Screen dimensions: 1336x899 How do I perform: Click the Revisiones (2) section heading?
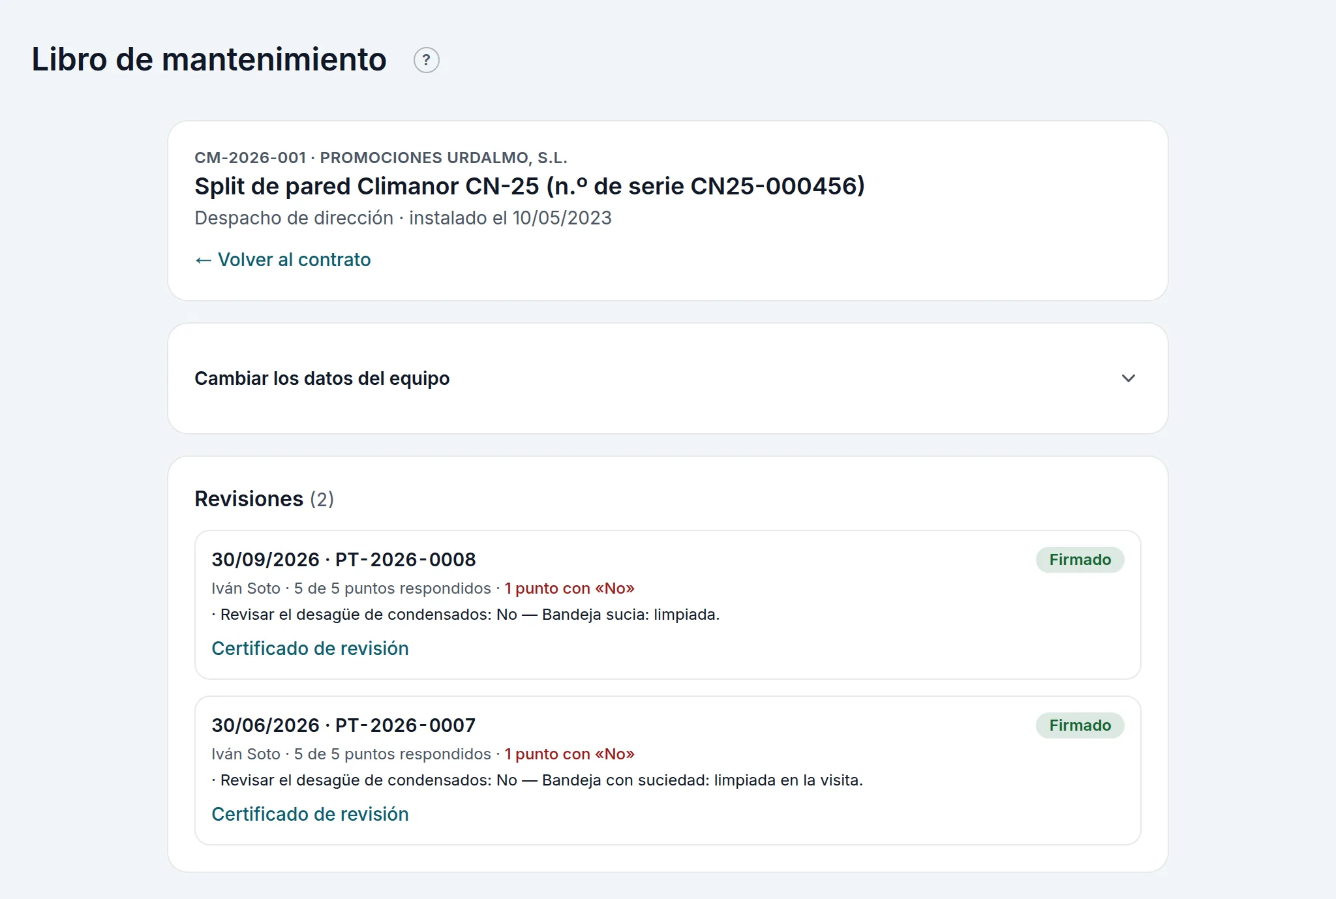point(264,499)
